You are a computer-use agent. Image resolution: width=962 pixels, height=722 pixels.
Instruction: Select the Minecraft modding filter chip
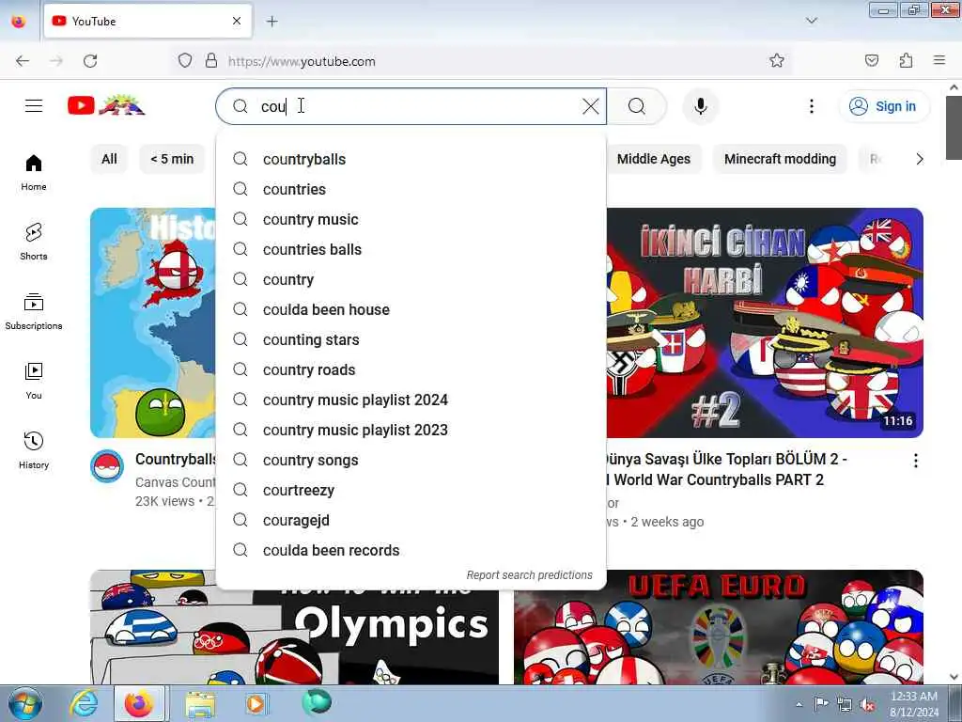click(780, 159)
